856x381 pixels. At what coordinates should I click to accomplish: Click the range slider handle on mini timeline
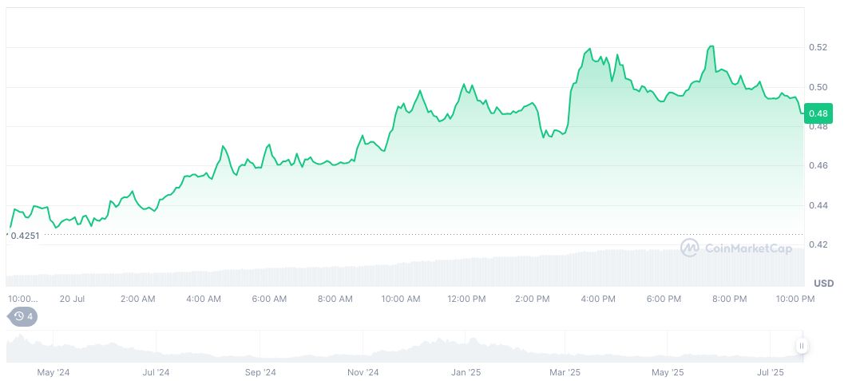click(801, 346)
